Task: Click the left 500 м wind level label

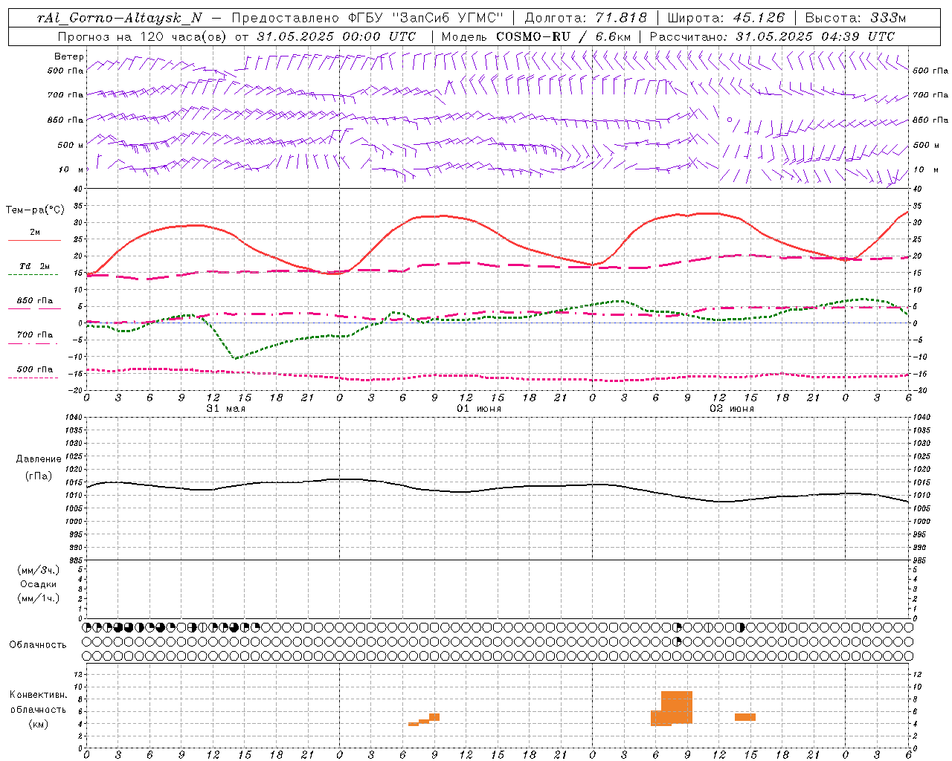Action: 71,145
